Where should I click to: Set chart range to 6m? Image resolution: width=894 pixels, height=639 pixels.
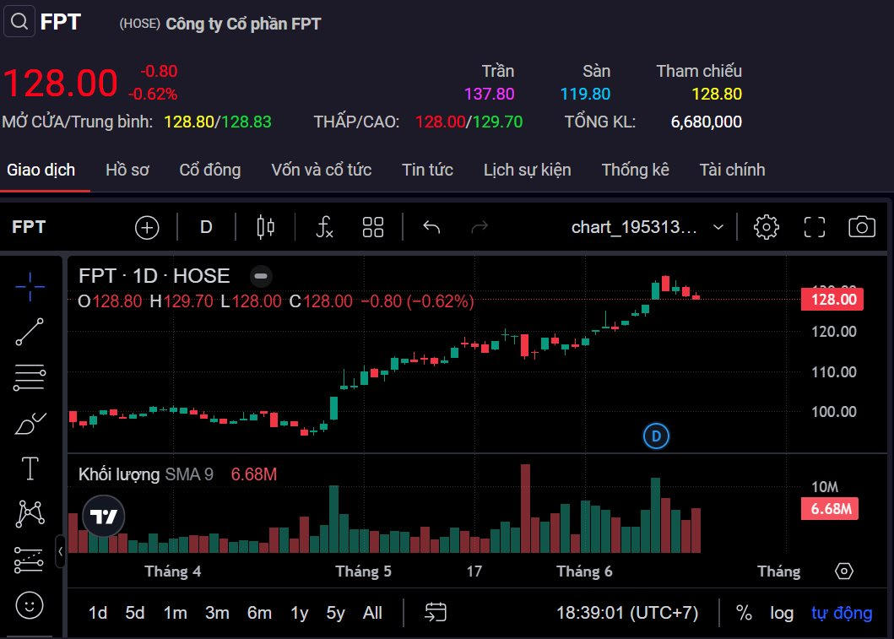[x=259, y=613]
